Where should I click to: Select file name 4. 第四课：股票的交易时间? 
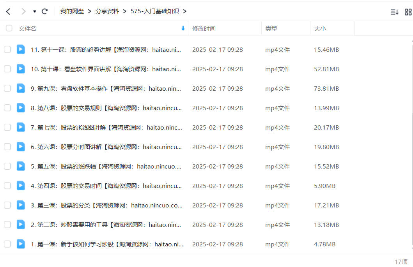(x=106, y=186)
